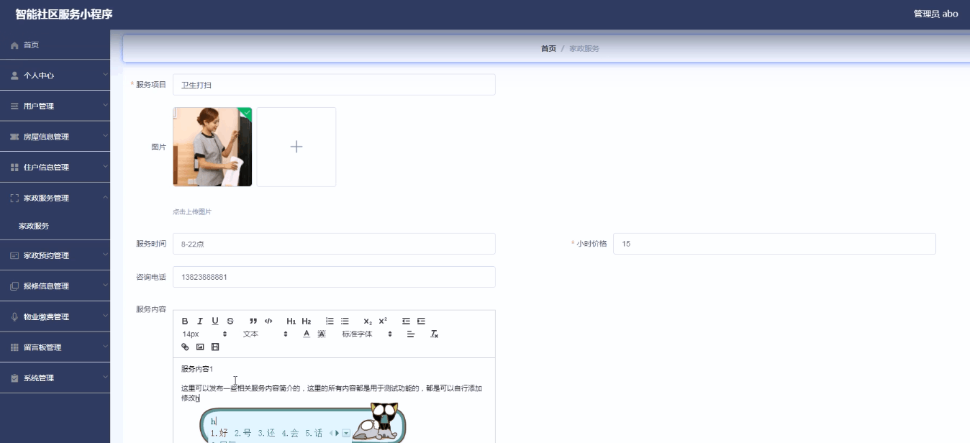Screen dimensions: 970x443
Task: Click the clear formatting icon
Action: click(433, 334)
